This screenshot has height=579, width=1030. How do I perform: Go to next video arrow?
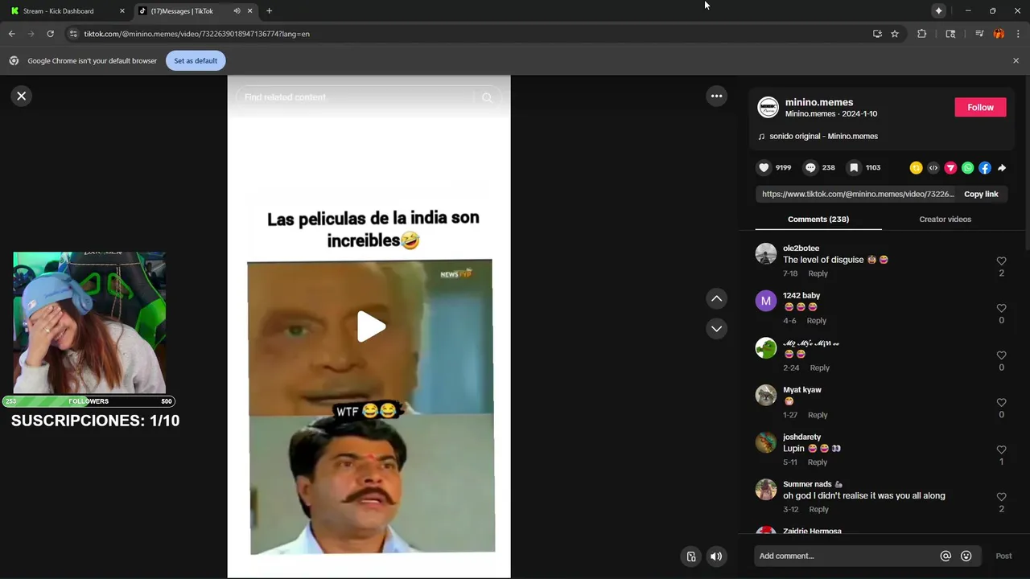pos(716,328)
